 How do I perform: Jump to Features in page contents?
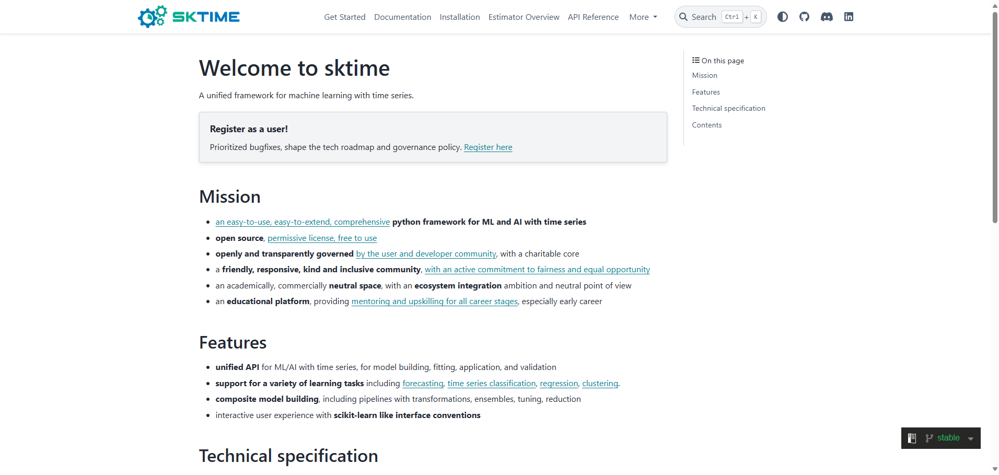pos(706,92)
